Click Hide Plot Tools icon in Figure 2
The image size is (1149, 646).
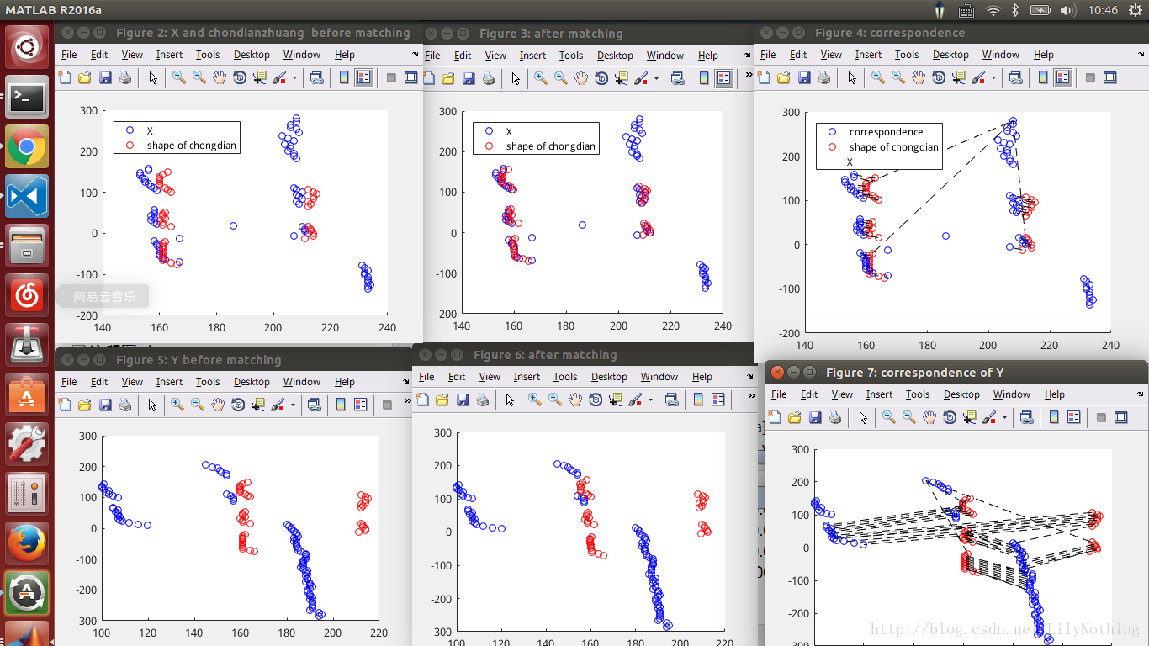(x=391, y=78)
